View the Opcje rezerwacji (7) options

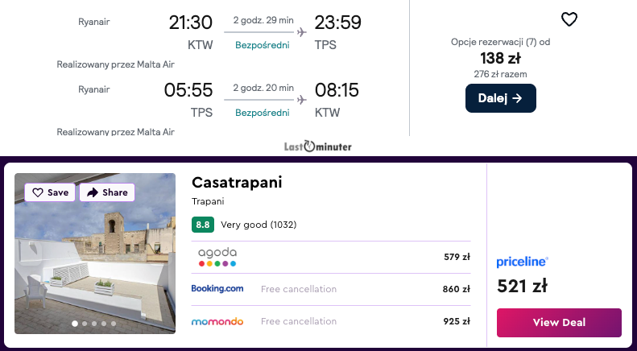click(x=500, y=43)
